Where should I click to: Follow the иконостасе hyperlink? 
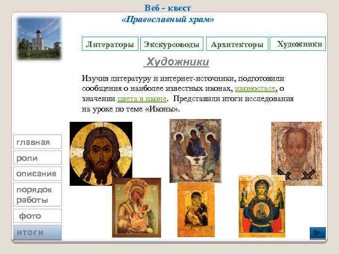pos(255,88)
